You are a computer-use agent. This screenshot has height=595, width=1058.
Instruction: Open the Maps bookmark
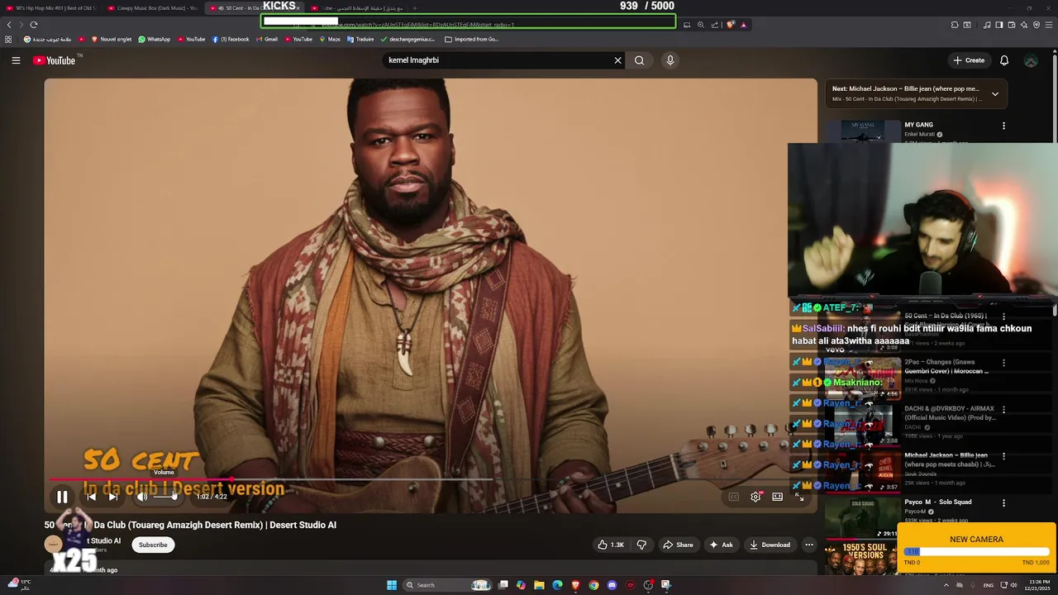click(x=330, y=39)
